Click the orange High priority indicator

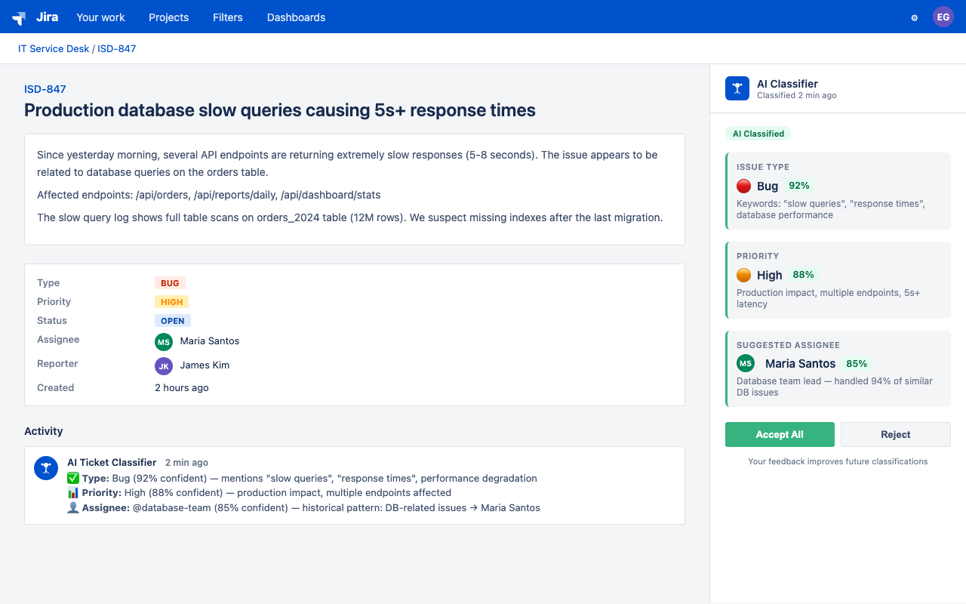click(744, 275)
